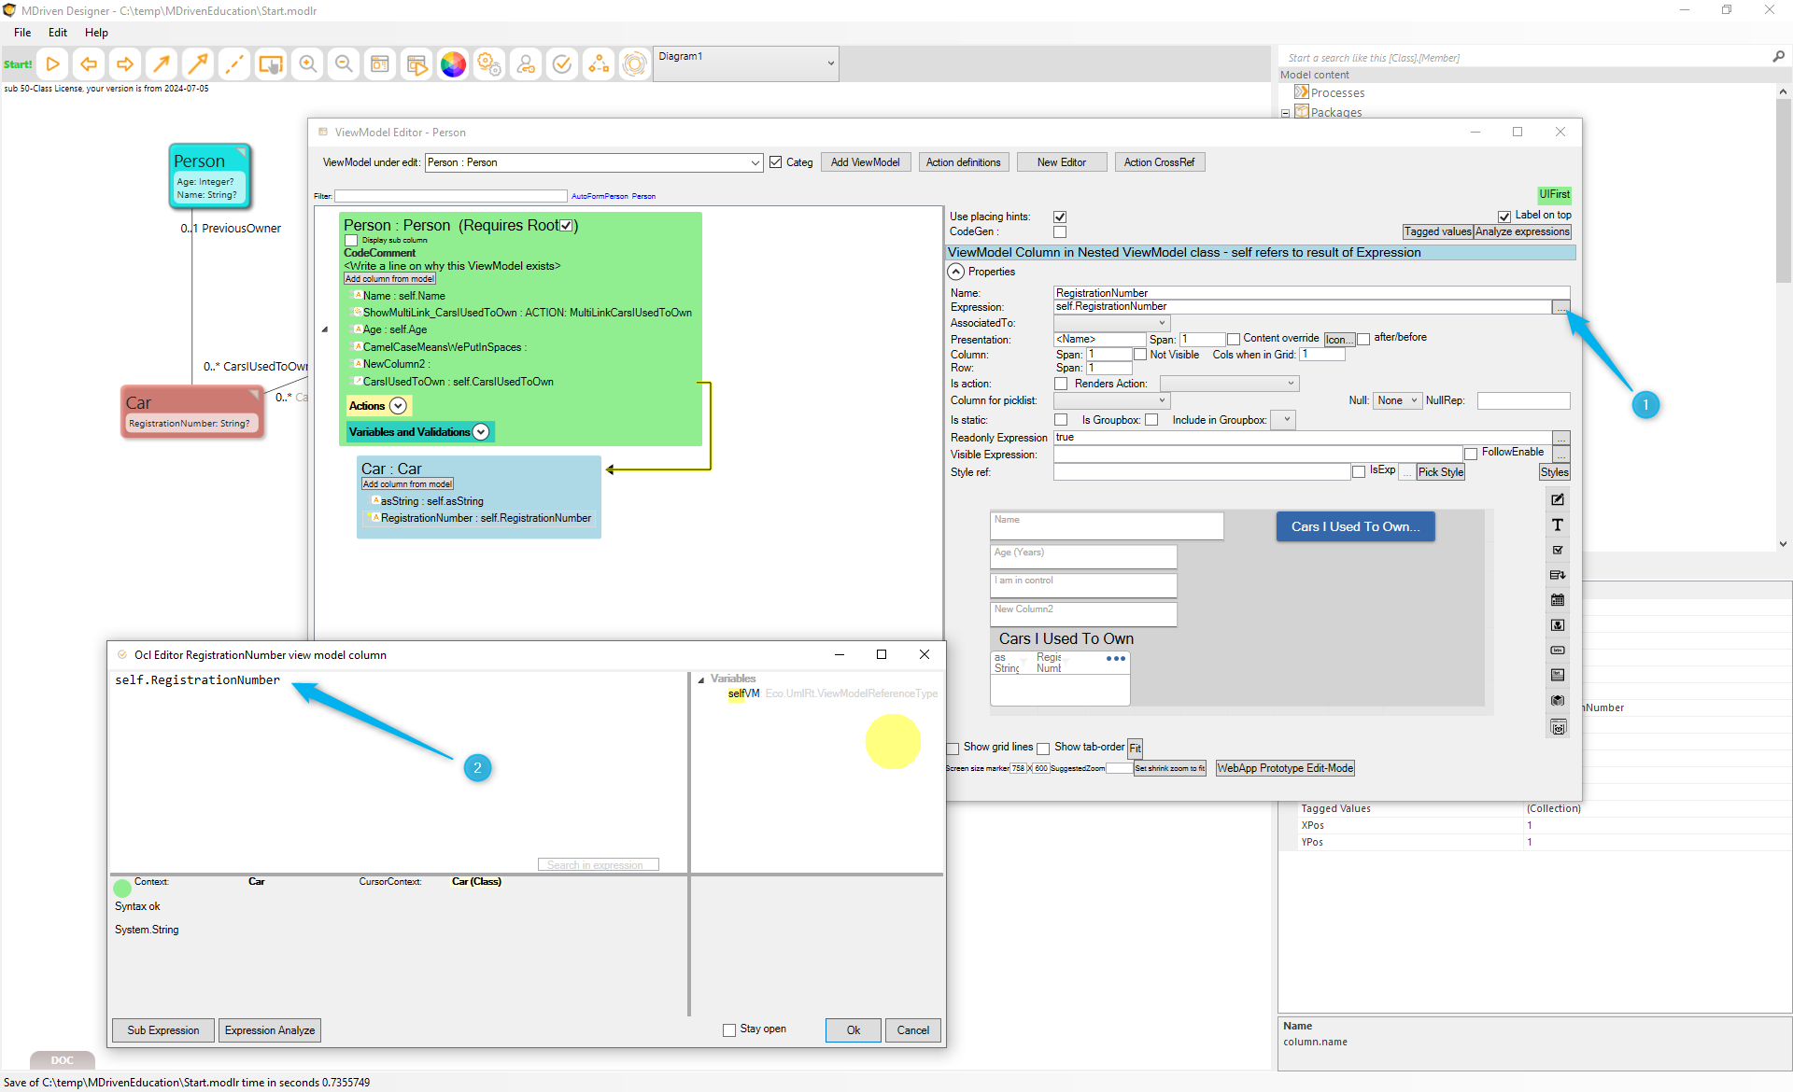Click the text 'T' widget icon

click(1558, 525)
